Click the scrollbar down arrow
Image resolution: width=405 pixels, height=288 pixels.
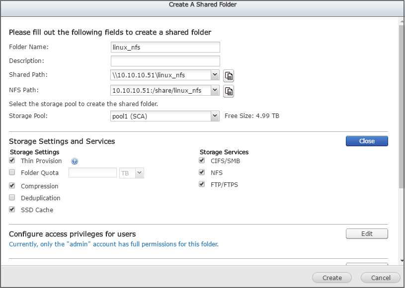(x=402, y=261)
